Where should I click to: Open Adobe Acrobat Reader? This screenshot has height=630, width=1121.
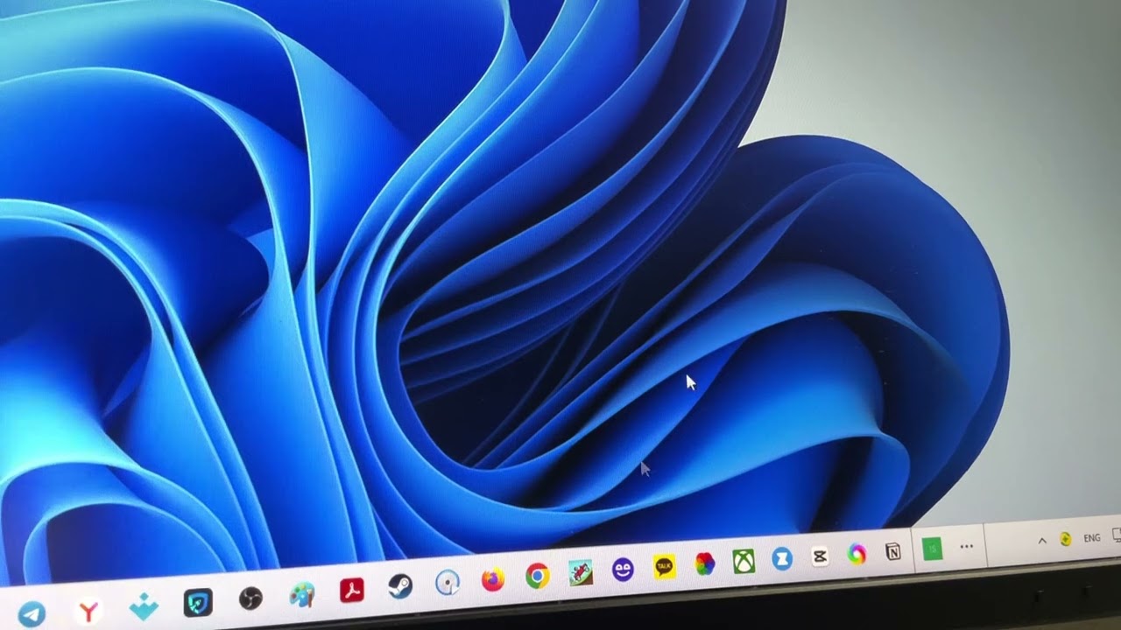pos(352,591)
